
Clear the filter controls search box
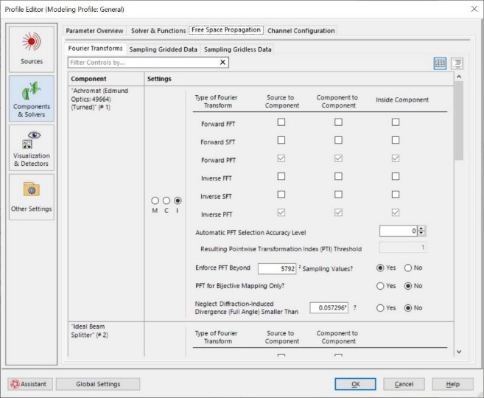coord(222,63)
